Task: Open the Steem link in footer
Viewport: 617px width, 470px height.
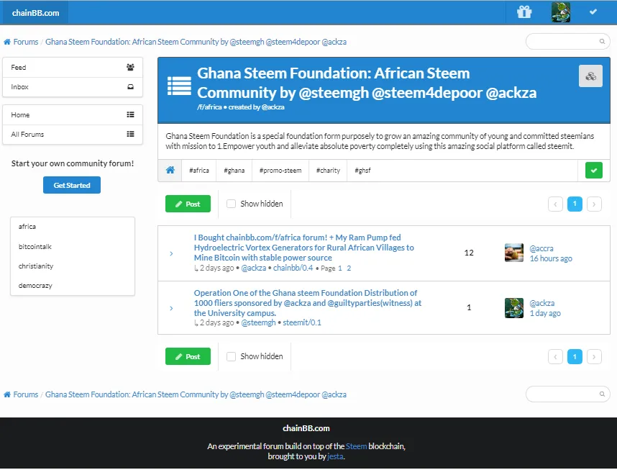Action: [356, 446]
